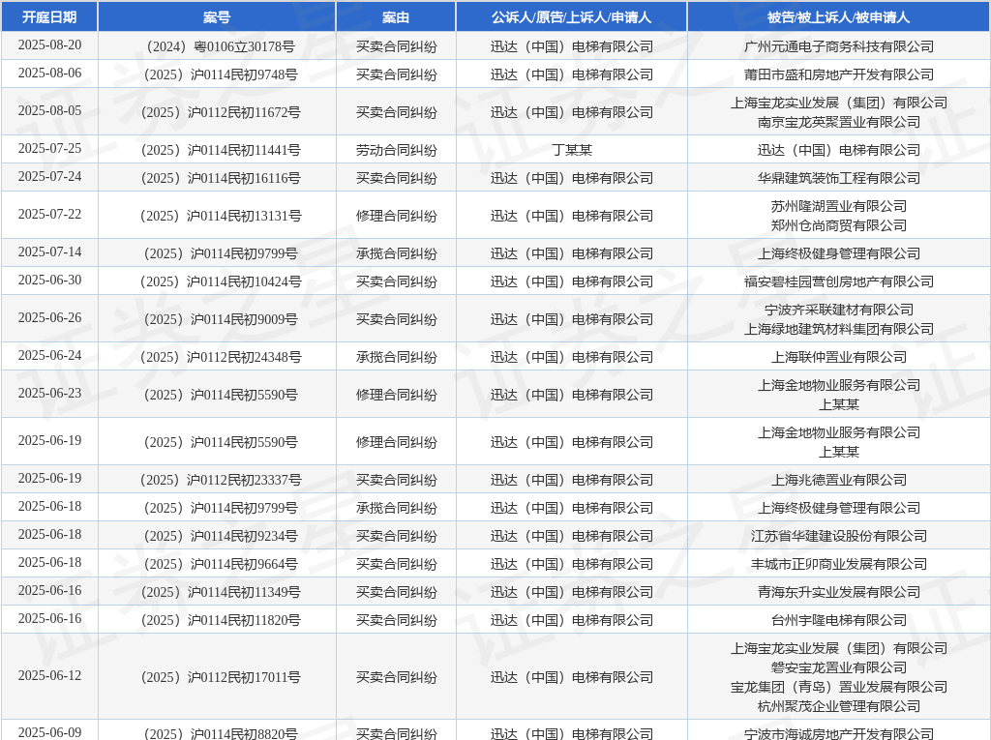Select the date 2025-06-12

pyautogui.click(x=50, y=675)
